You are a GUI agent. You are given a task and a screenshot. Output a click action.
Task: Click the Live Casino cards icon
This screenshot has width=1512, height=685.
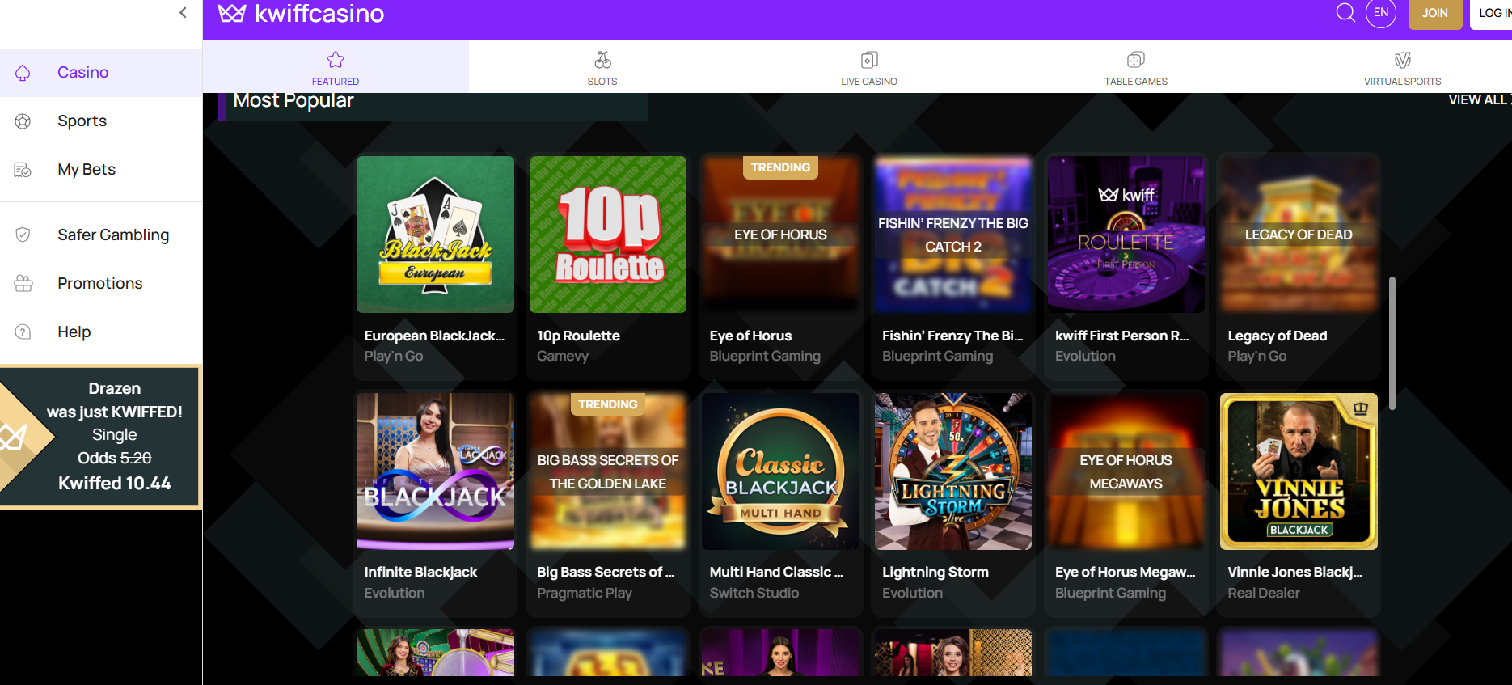pos(869,60)
